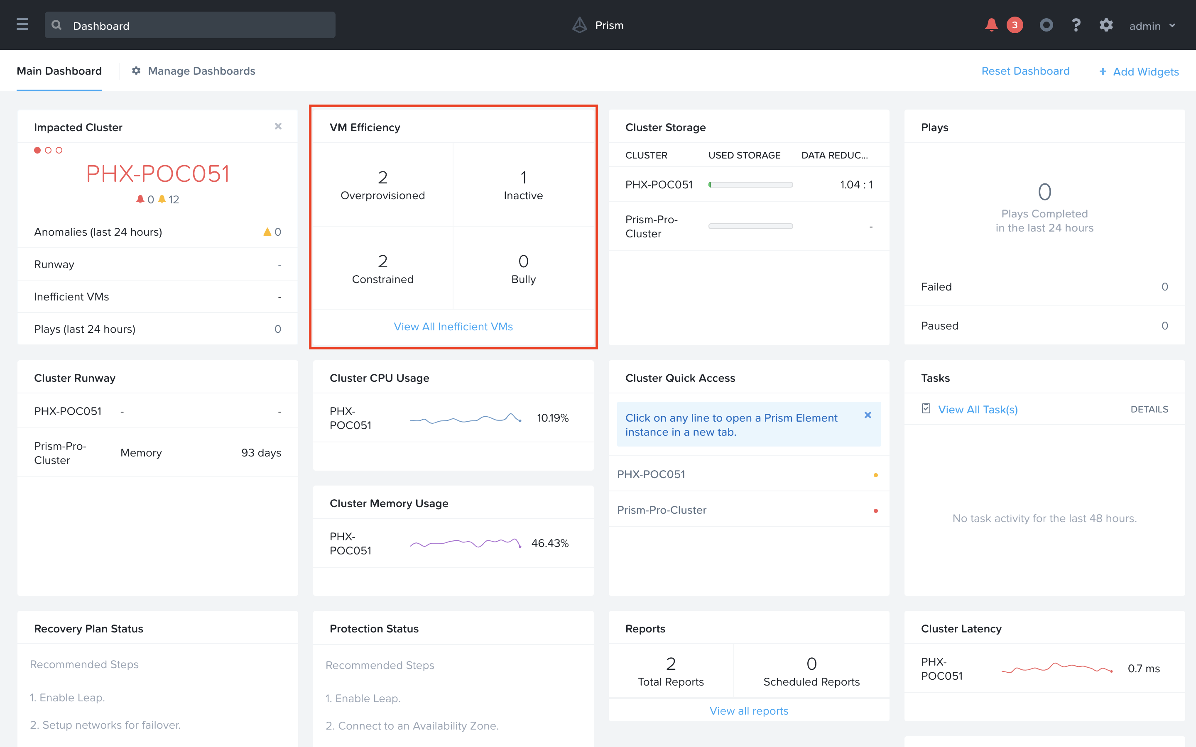Viewport: 1196px width, 747px height.
Task: Select first Impacted Cluster carousel dot
Action: [37, 150]
